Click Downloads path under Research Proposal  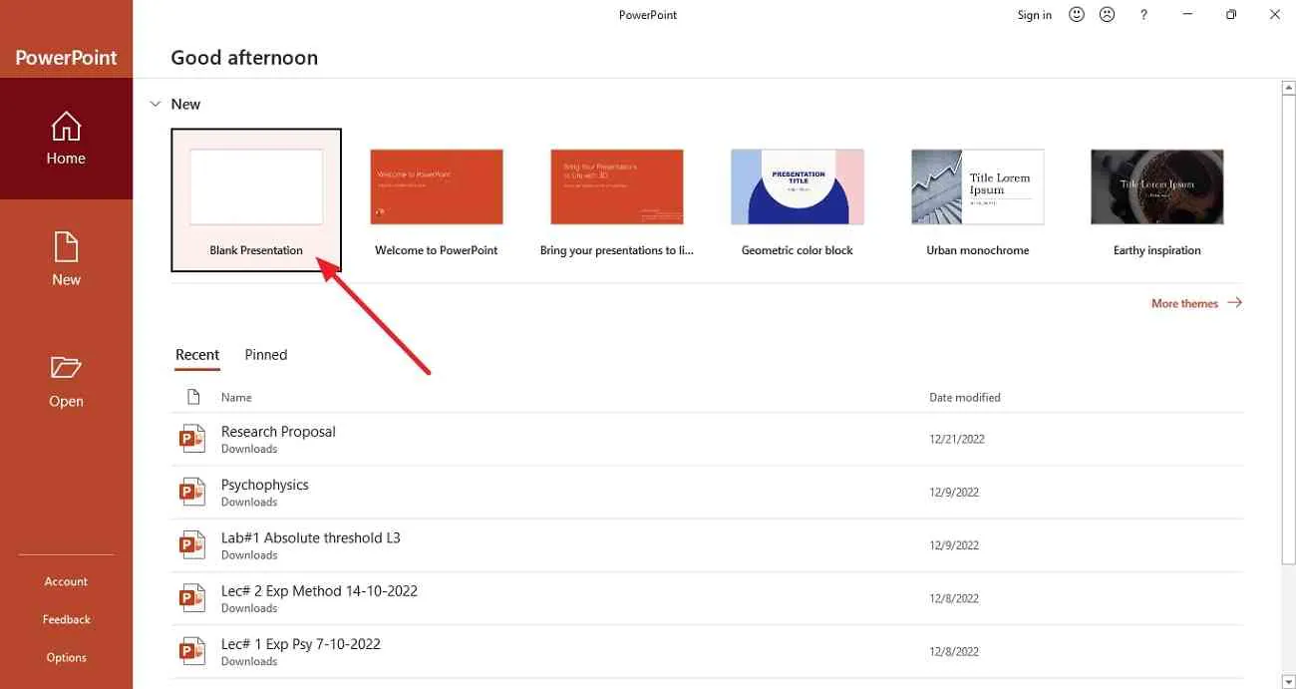coord(249,449)
